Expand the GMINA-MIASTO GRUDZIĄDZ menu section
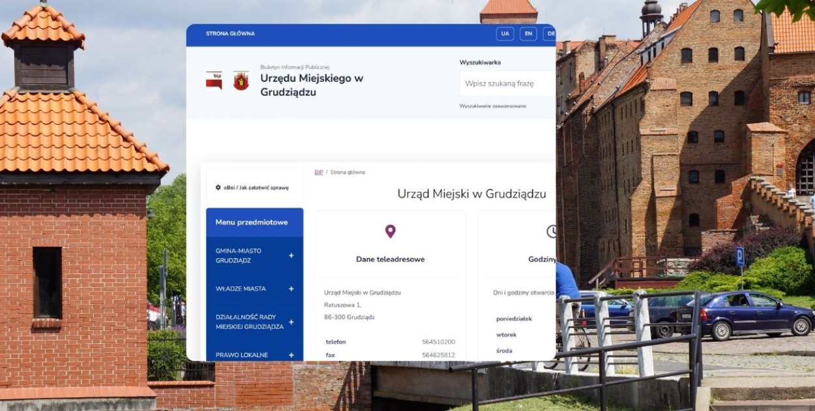The height and width of the screenshot is (411, 815). [291, 256]
